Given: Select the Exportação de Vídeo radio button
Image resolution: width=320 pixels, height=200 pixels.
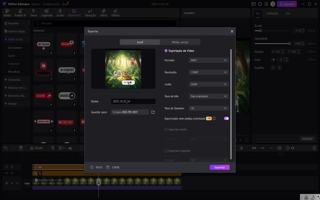Looking at the screenshot, I should pyautogui.click(x=166, y=51).
